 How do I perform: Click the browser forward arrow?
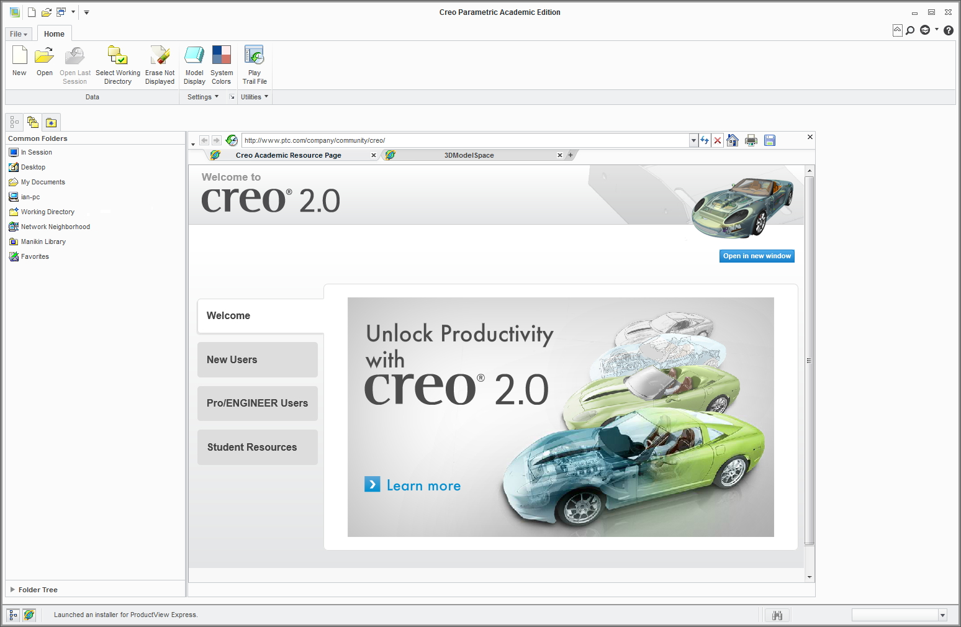[x=216, y=140]
